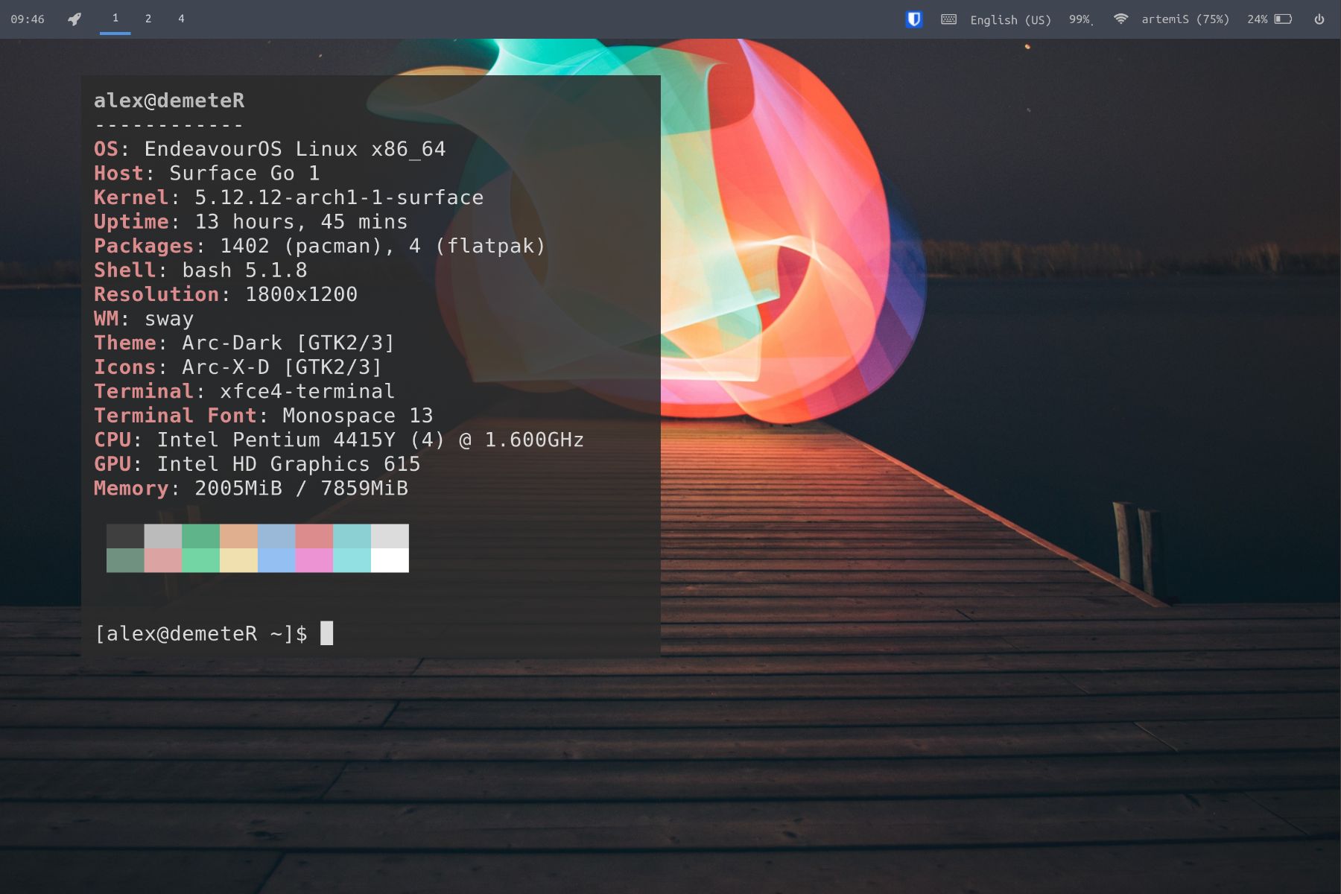Click the OS: EndeavourOS Linux line

pos(270,149)
